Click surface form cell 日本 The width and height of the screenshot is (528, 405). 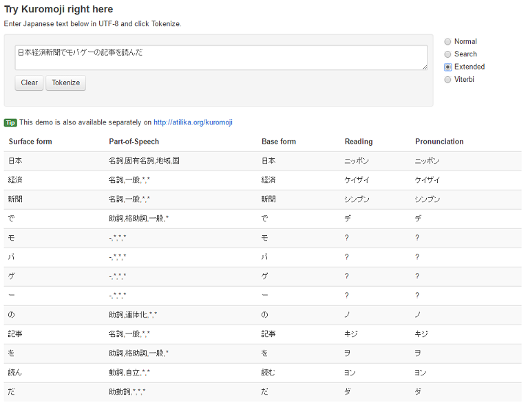click(x=15, y=161)
